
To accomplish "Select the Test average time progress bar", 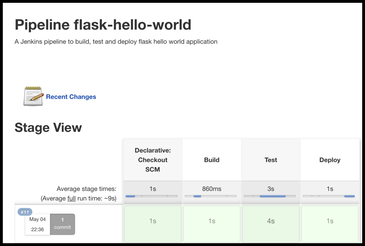I will pos(270,196).
